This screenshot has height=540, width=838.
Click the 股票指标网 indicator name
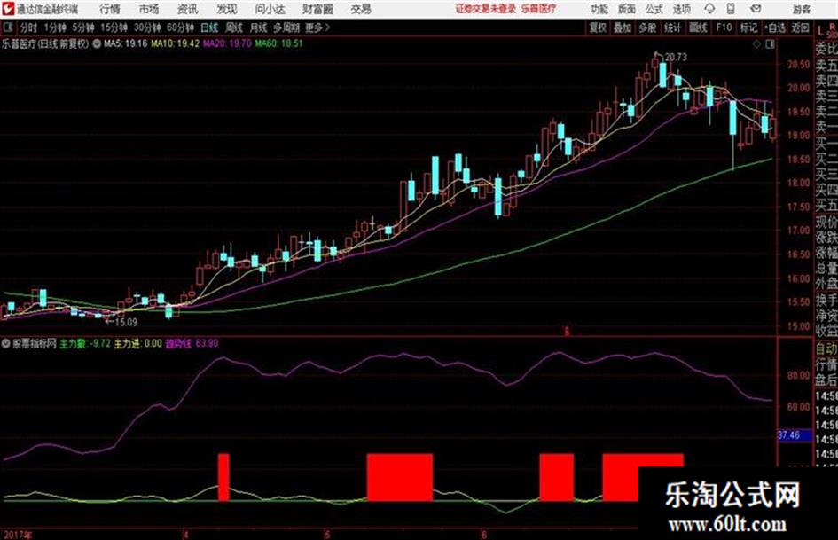(x=35, y=344)
